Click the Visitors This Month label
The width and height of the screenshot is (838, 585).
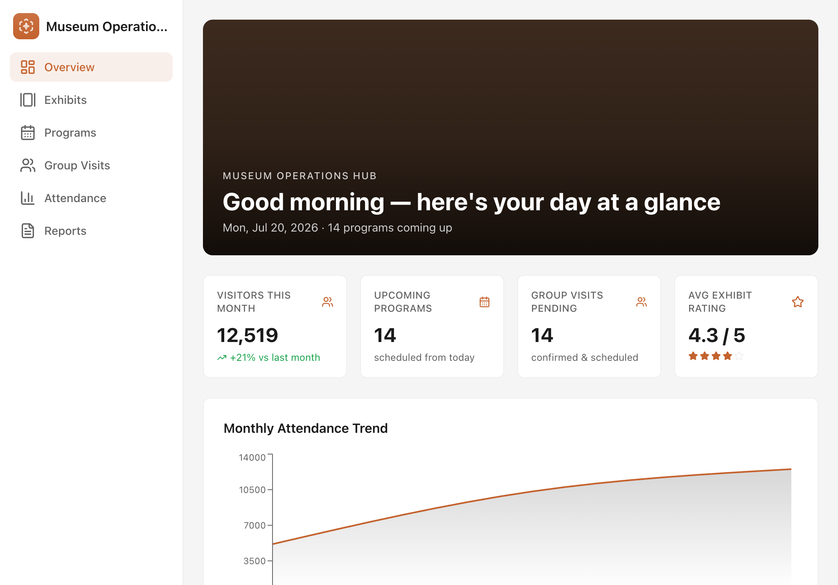(x=254, y=302)
